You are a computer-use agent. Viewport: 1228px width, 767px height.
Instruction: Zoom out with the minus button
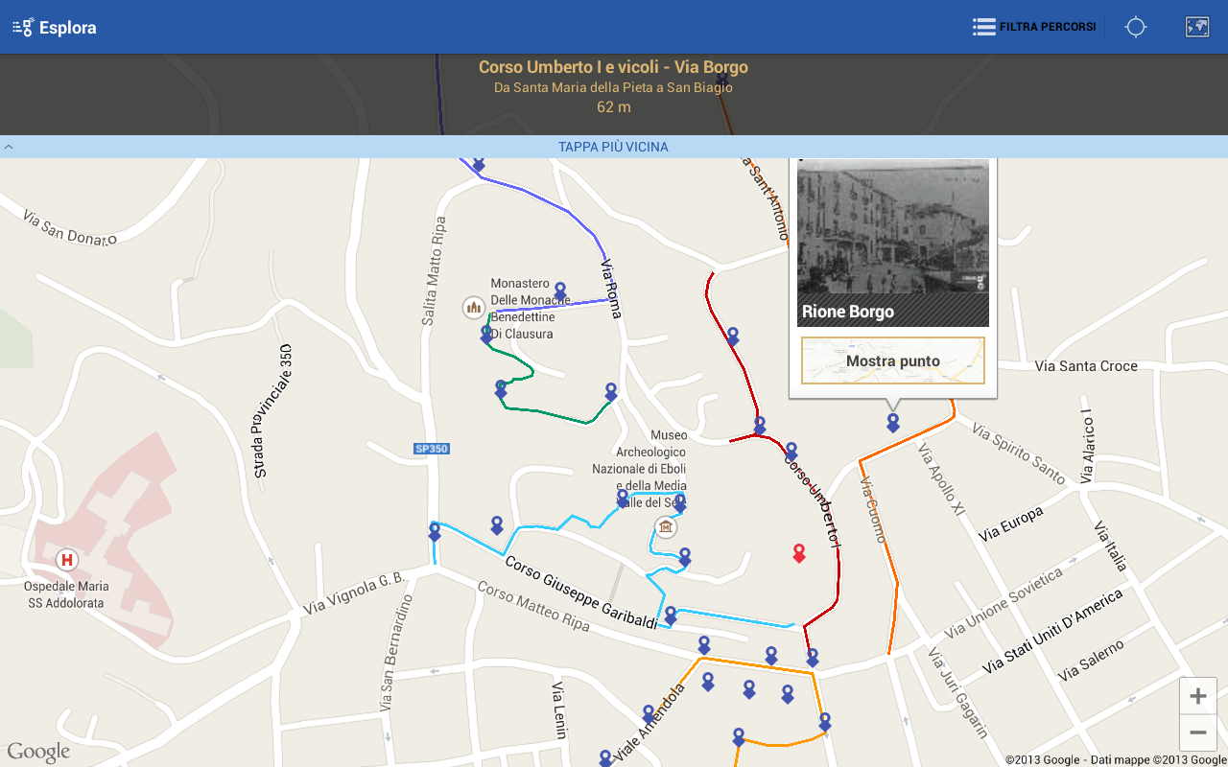point(1197,732)
